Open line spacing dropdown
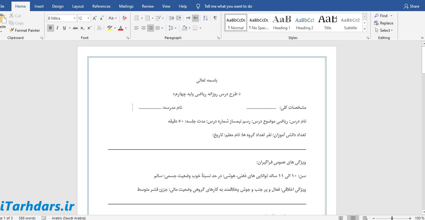 (172, 28)
